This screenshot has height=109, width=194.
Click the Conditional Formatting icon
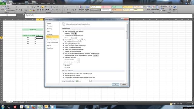81,7
